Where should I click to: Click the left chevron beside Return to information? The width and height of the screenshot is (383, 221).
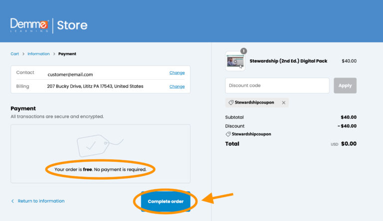12,201
